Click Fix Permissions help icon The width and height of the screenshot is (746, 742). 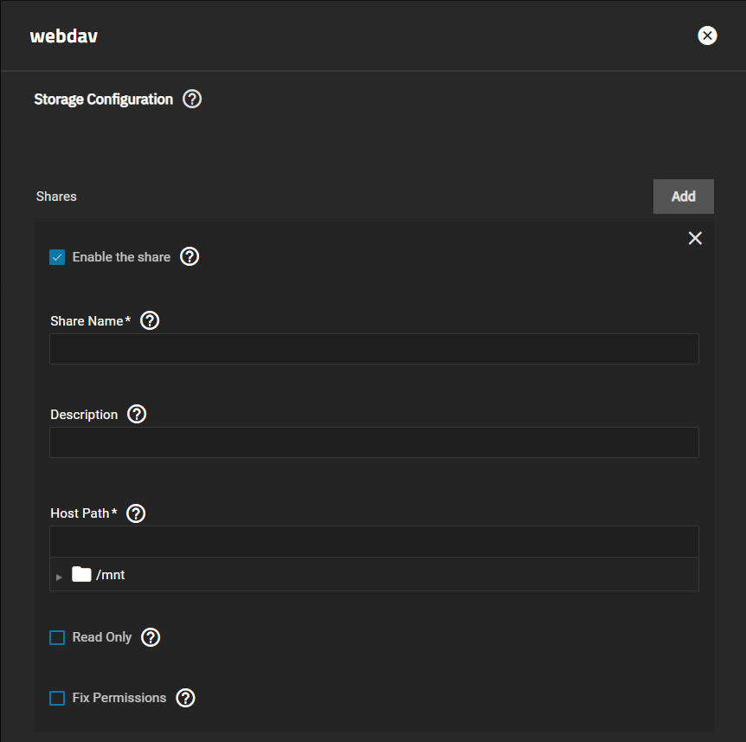[x=185, y=698]
